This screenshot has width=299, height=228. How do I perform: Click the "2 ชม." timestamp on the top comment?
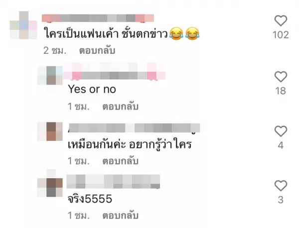[x=55, y=51]
